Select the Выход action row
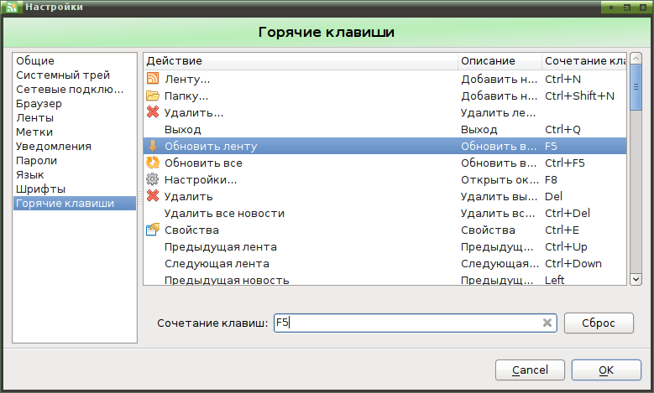The image size is (654, 393). [385, 129]
